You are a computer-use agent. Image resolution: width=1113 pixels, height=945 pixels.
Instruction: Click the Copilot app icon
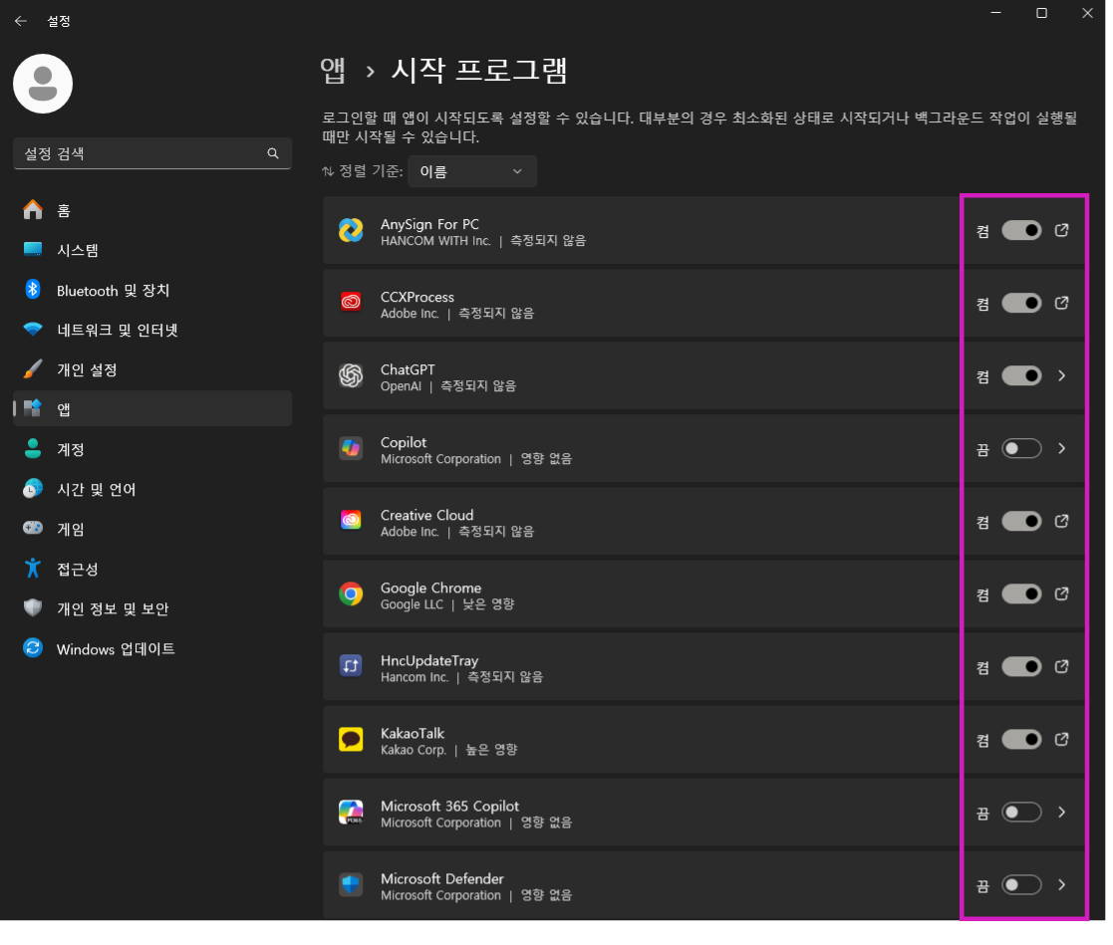click(x=351, y=448)
